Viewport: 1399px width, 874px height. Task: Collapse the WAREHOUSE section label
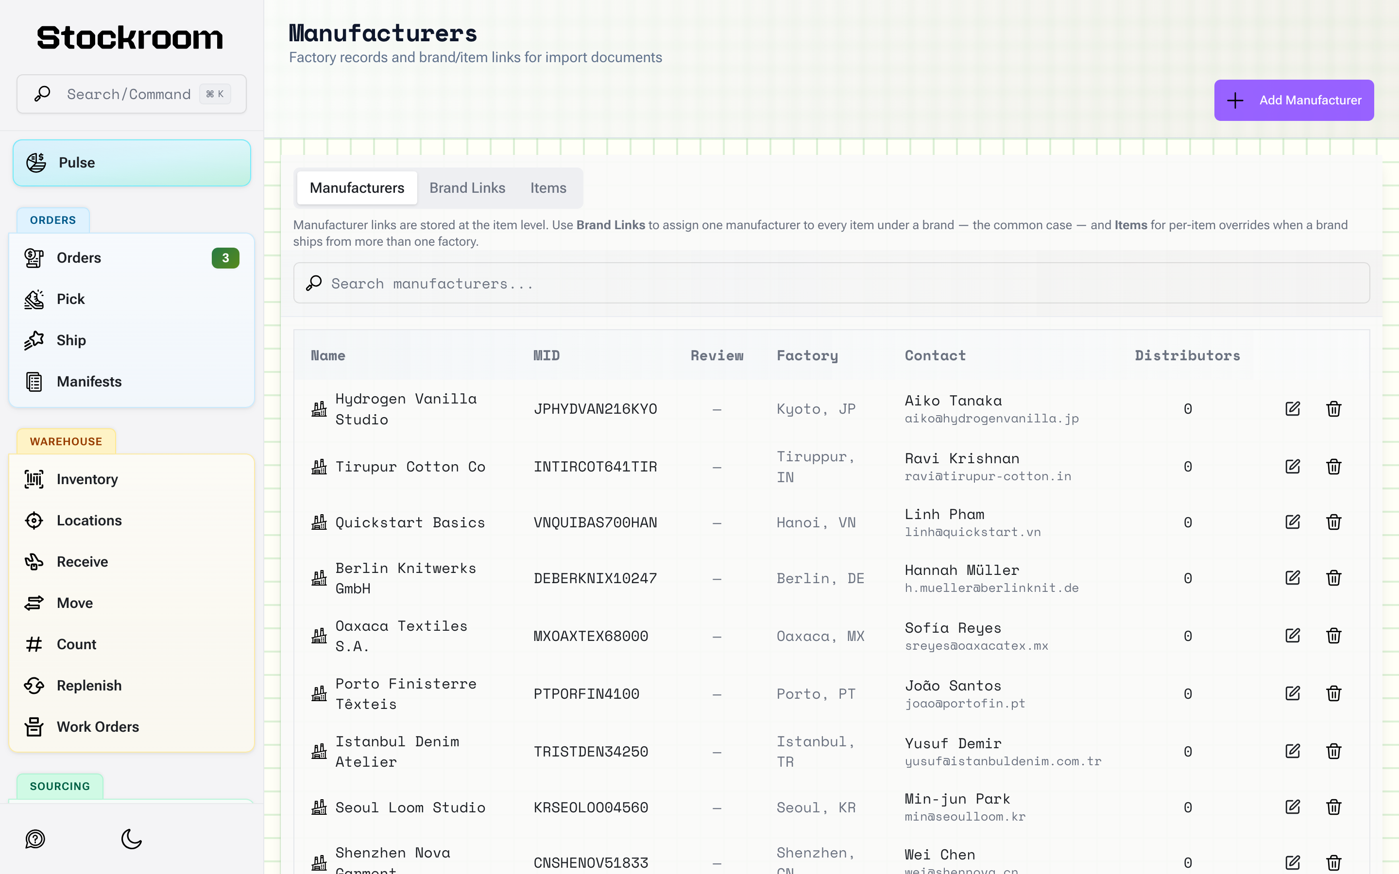[66, 442]
